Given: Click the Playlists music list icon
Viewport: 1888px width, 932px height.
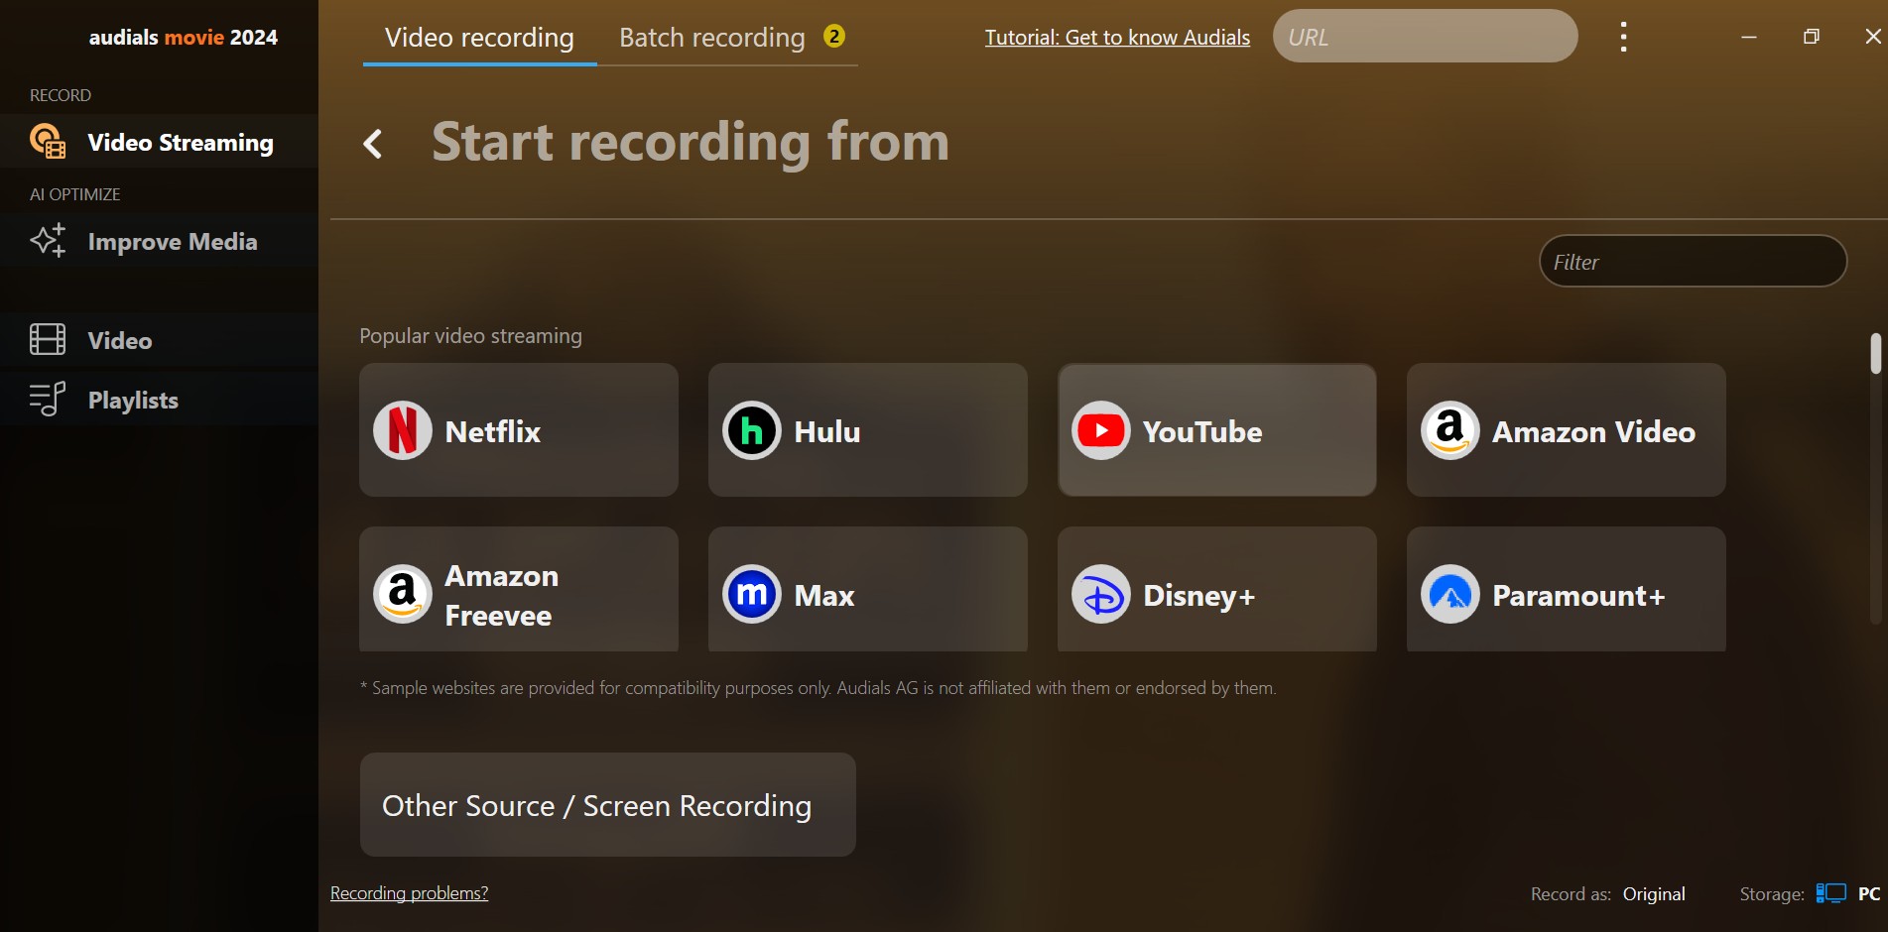Looking at the screenshot, I should (x=48, y=399).
